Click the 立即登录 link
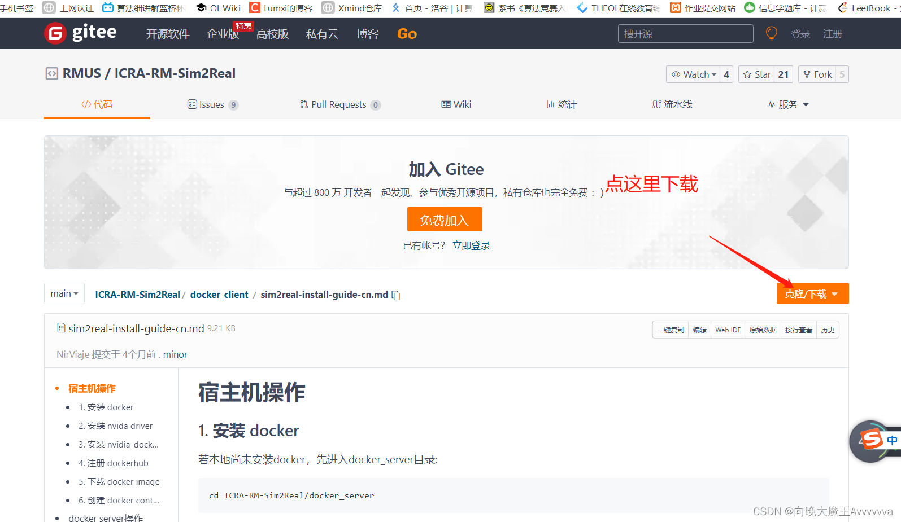 point(471,245)
